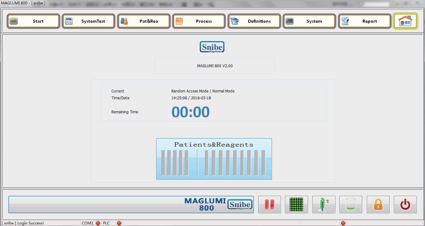Open the liquid container status icon
The image size is (425, 226).
click(x=351, y=205)
